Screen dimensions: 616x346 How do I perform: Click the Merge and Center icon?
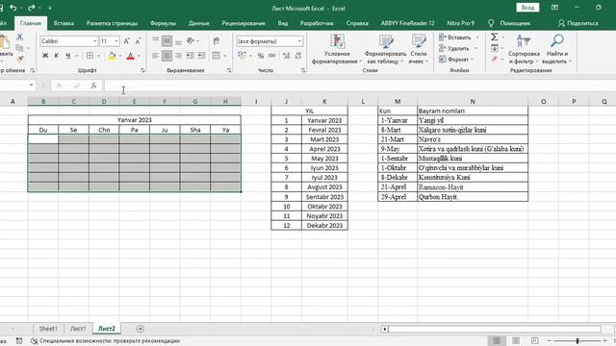(x=216, y=56)
